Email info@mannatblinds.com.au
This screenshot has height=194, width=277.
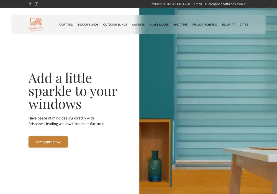(227, 4)
